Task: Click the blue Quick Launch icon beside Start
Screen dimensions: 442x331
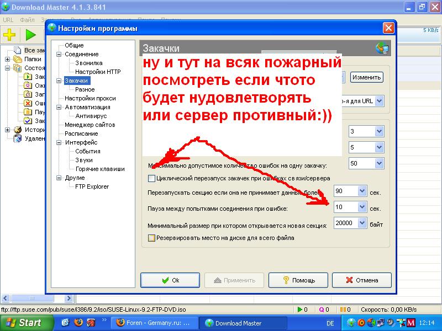Action: tap(65, 322)
